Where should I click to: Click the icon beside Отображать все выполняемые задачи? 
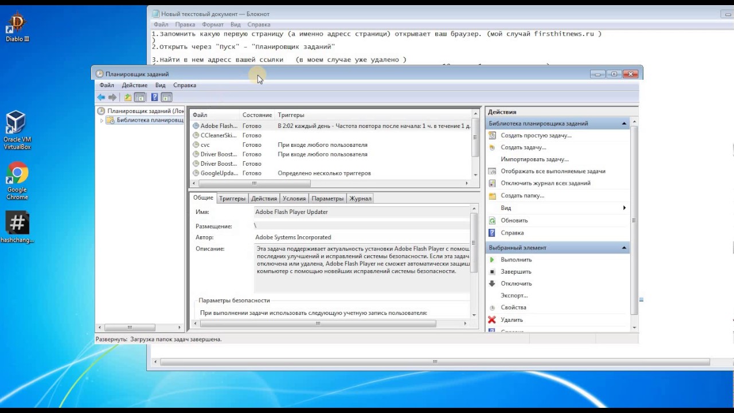click(492, 171)
